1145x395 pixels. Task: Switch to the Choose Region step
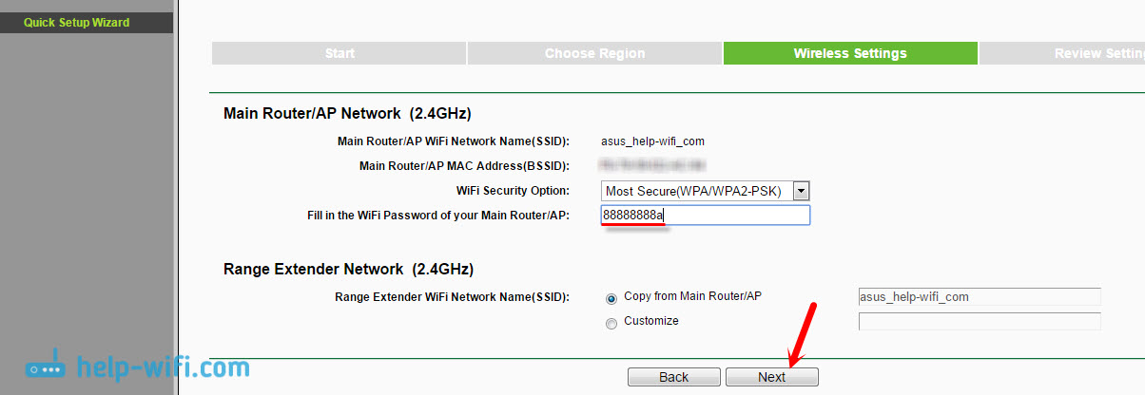pos(594,53)
